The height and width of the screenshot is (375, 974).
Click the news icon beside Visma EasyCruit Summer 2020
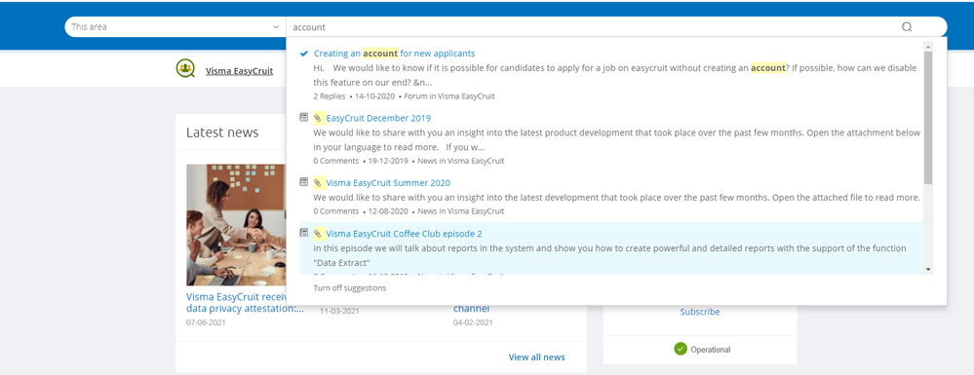pos(304,182)
